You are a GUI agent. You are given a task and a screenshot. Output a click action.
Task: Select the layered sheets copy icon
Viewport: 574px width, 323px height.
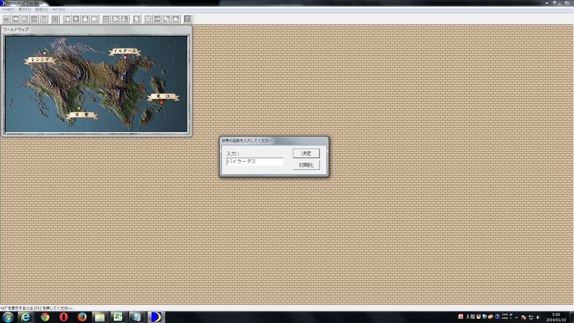coord(166,19)
